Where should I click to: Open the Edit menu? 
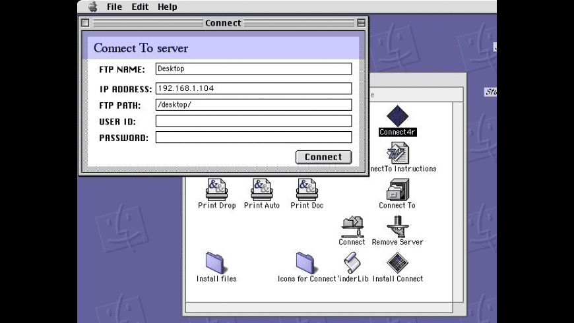point(140,7)
